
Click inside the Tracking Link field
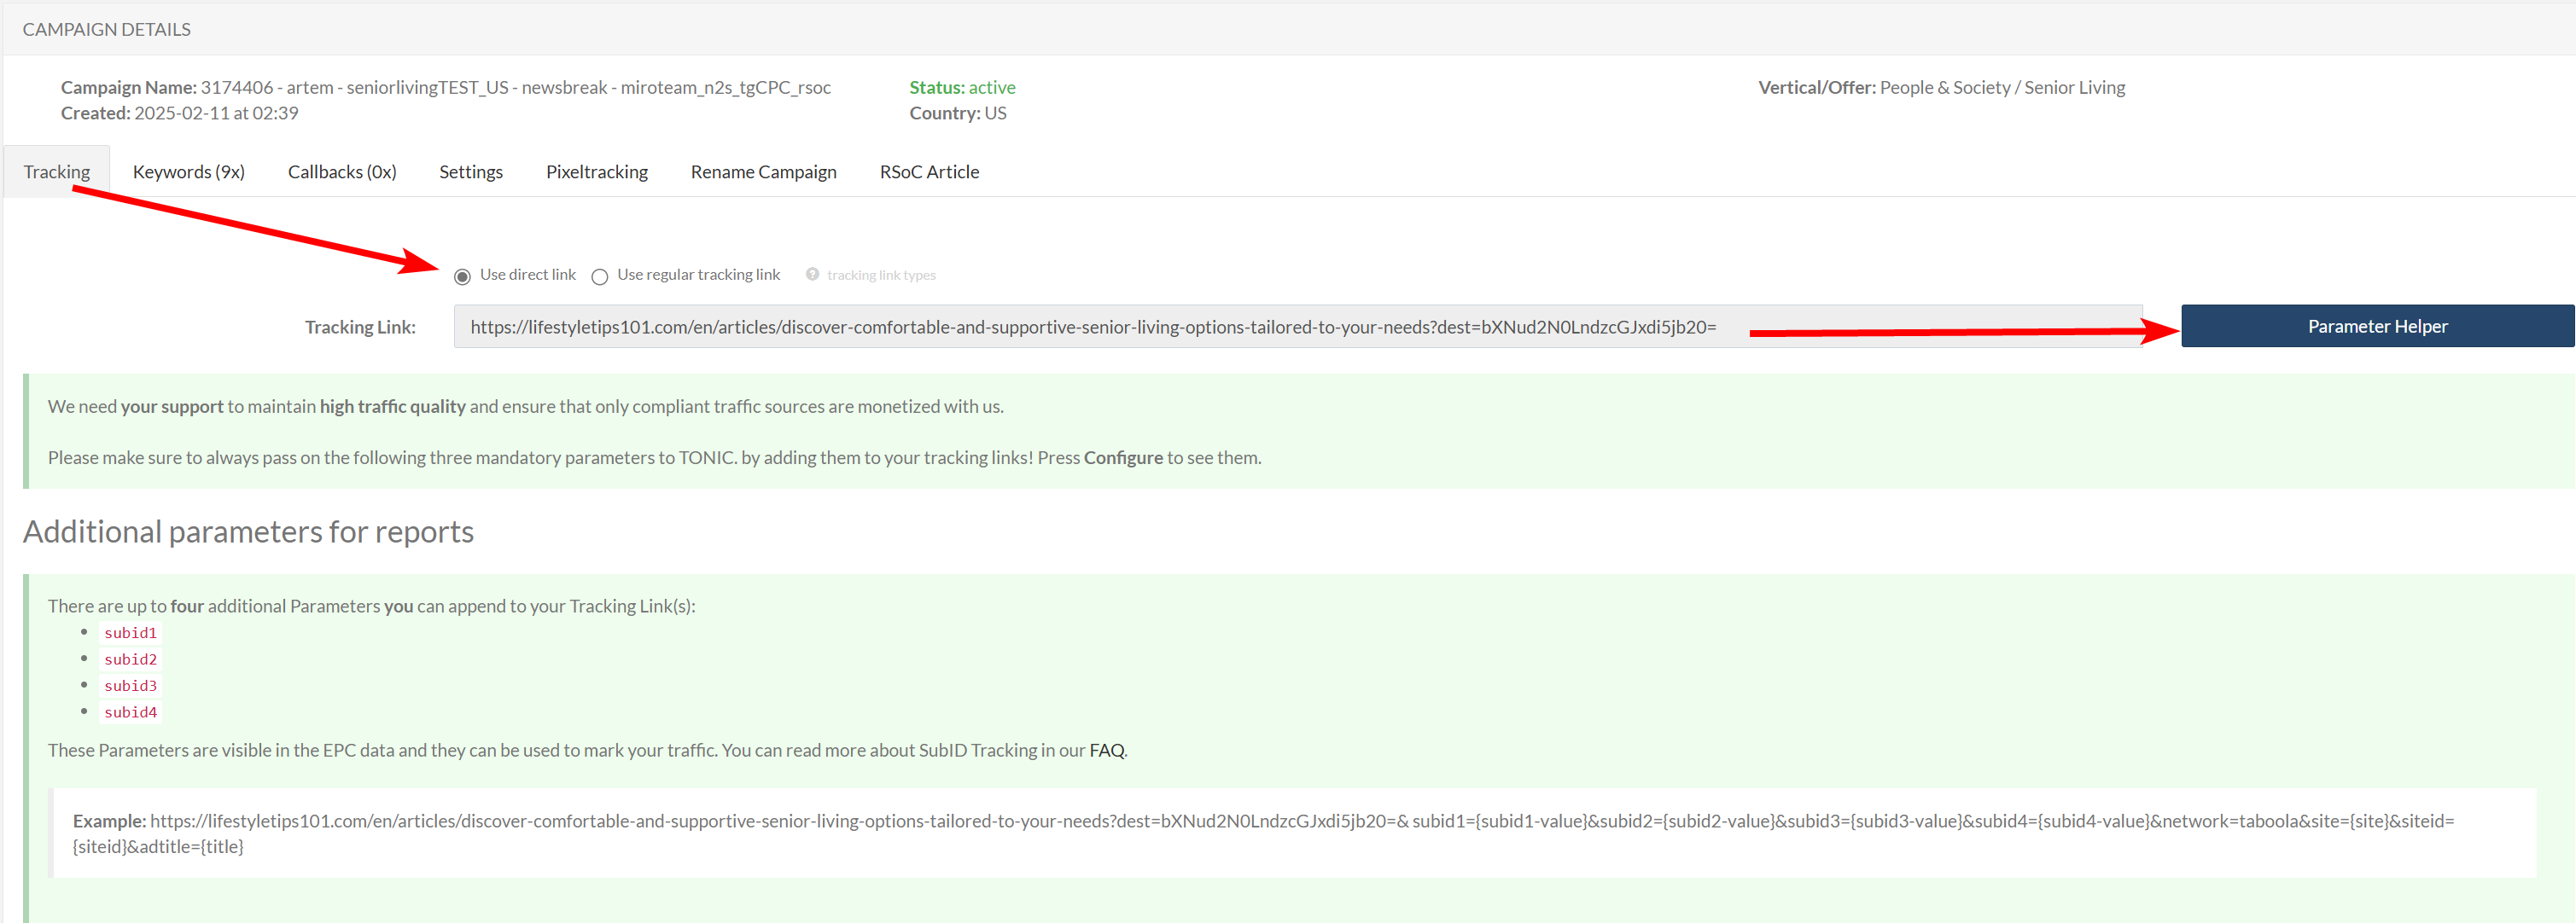point(1298,327)
